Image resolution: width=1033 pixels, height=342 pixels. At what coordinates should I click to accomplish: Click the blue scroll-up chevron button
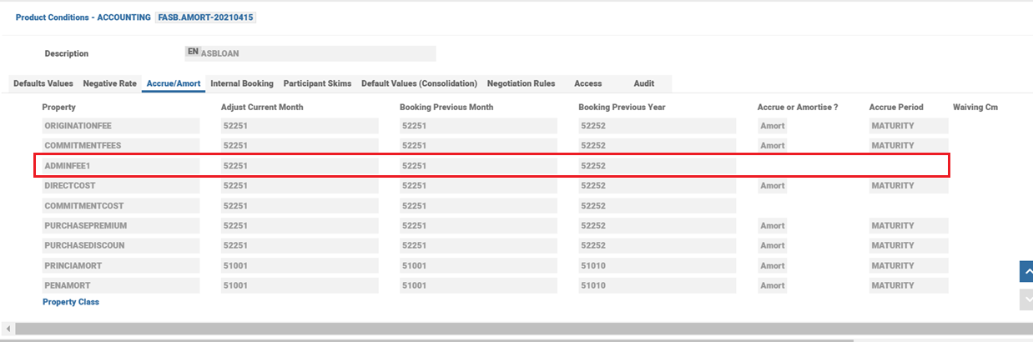(1026, 271)
